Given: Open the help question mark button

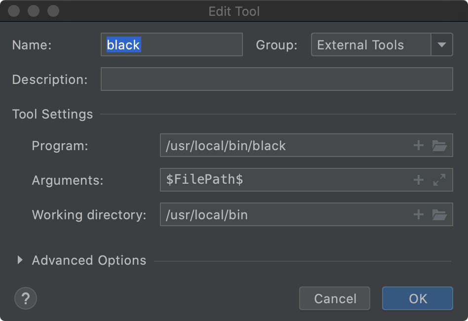Looking at the screenshot, I should tap(25, 298).
